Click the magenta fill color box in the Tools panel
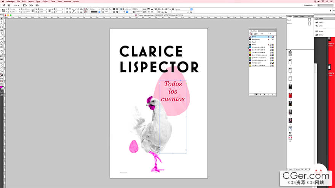The image size is (335, 188). tap(1, 87)
